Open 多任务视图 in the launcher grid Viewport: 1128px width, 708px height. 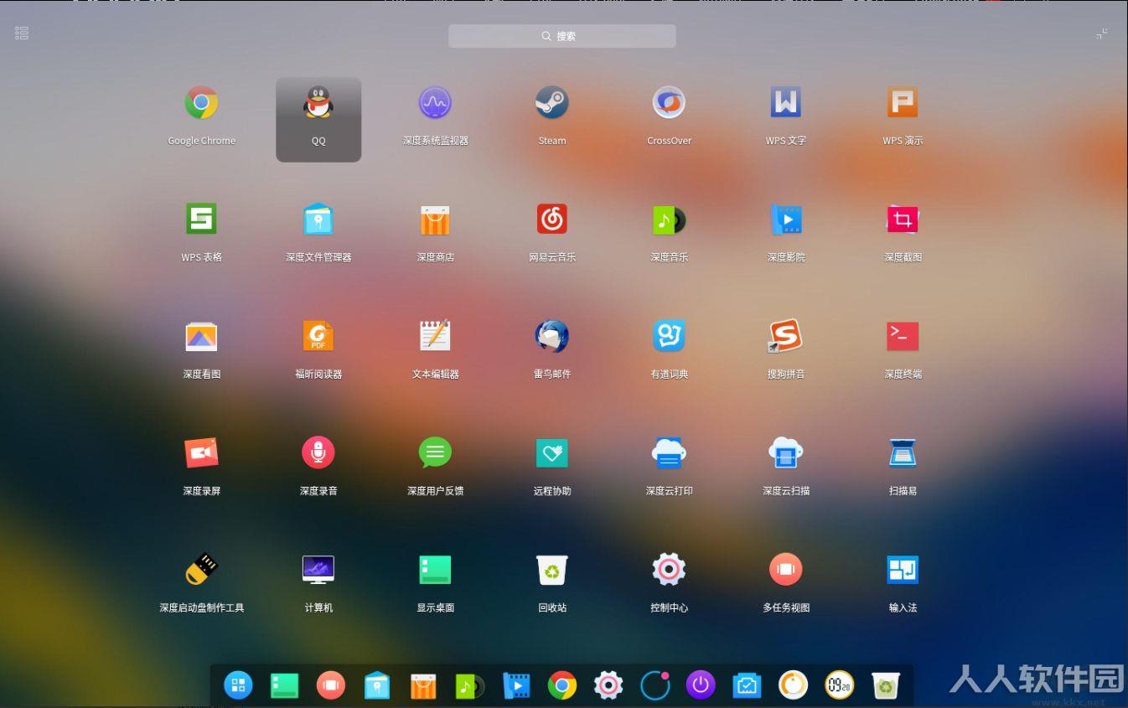point(786,570)
